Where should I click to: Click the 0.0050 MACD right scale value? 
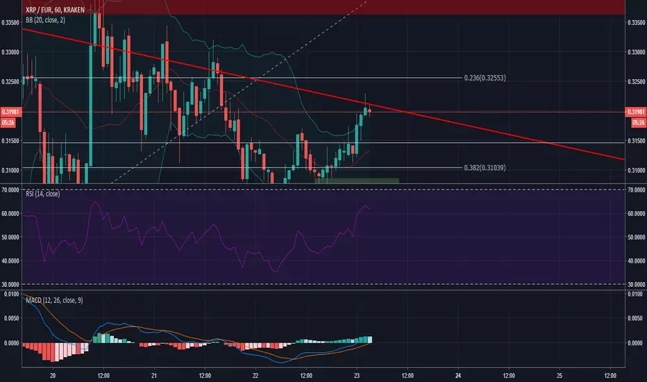635,318
